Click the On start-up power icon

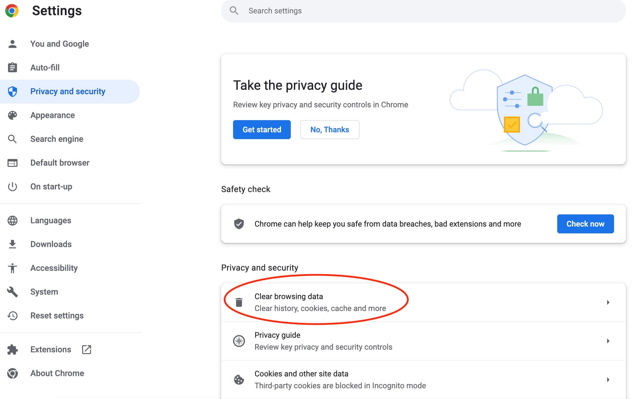click(13, 186)
